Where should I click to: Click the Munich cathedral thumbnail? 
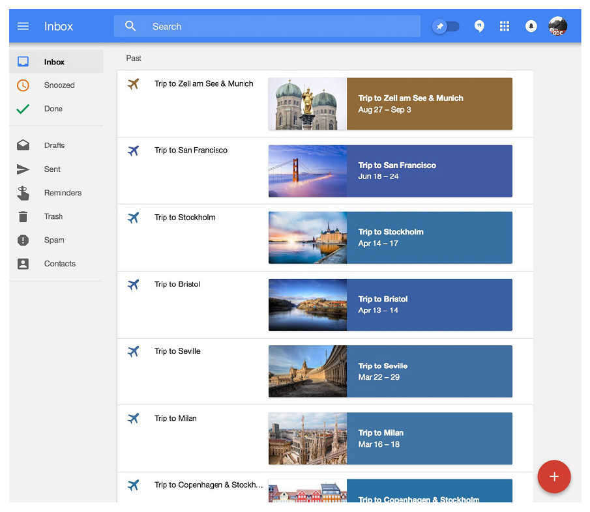tap(308, 104)
